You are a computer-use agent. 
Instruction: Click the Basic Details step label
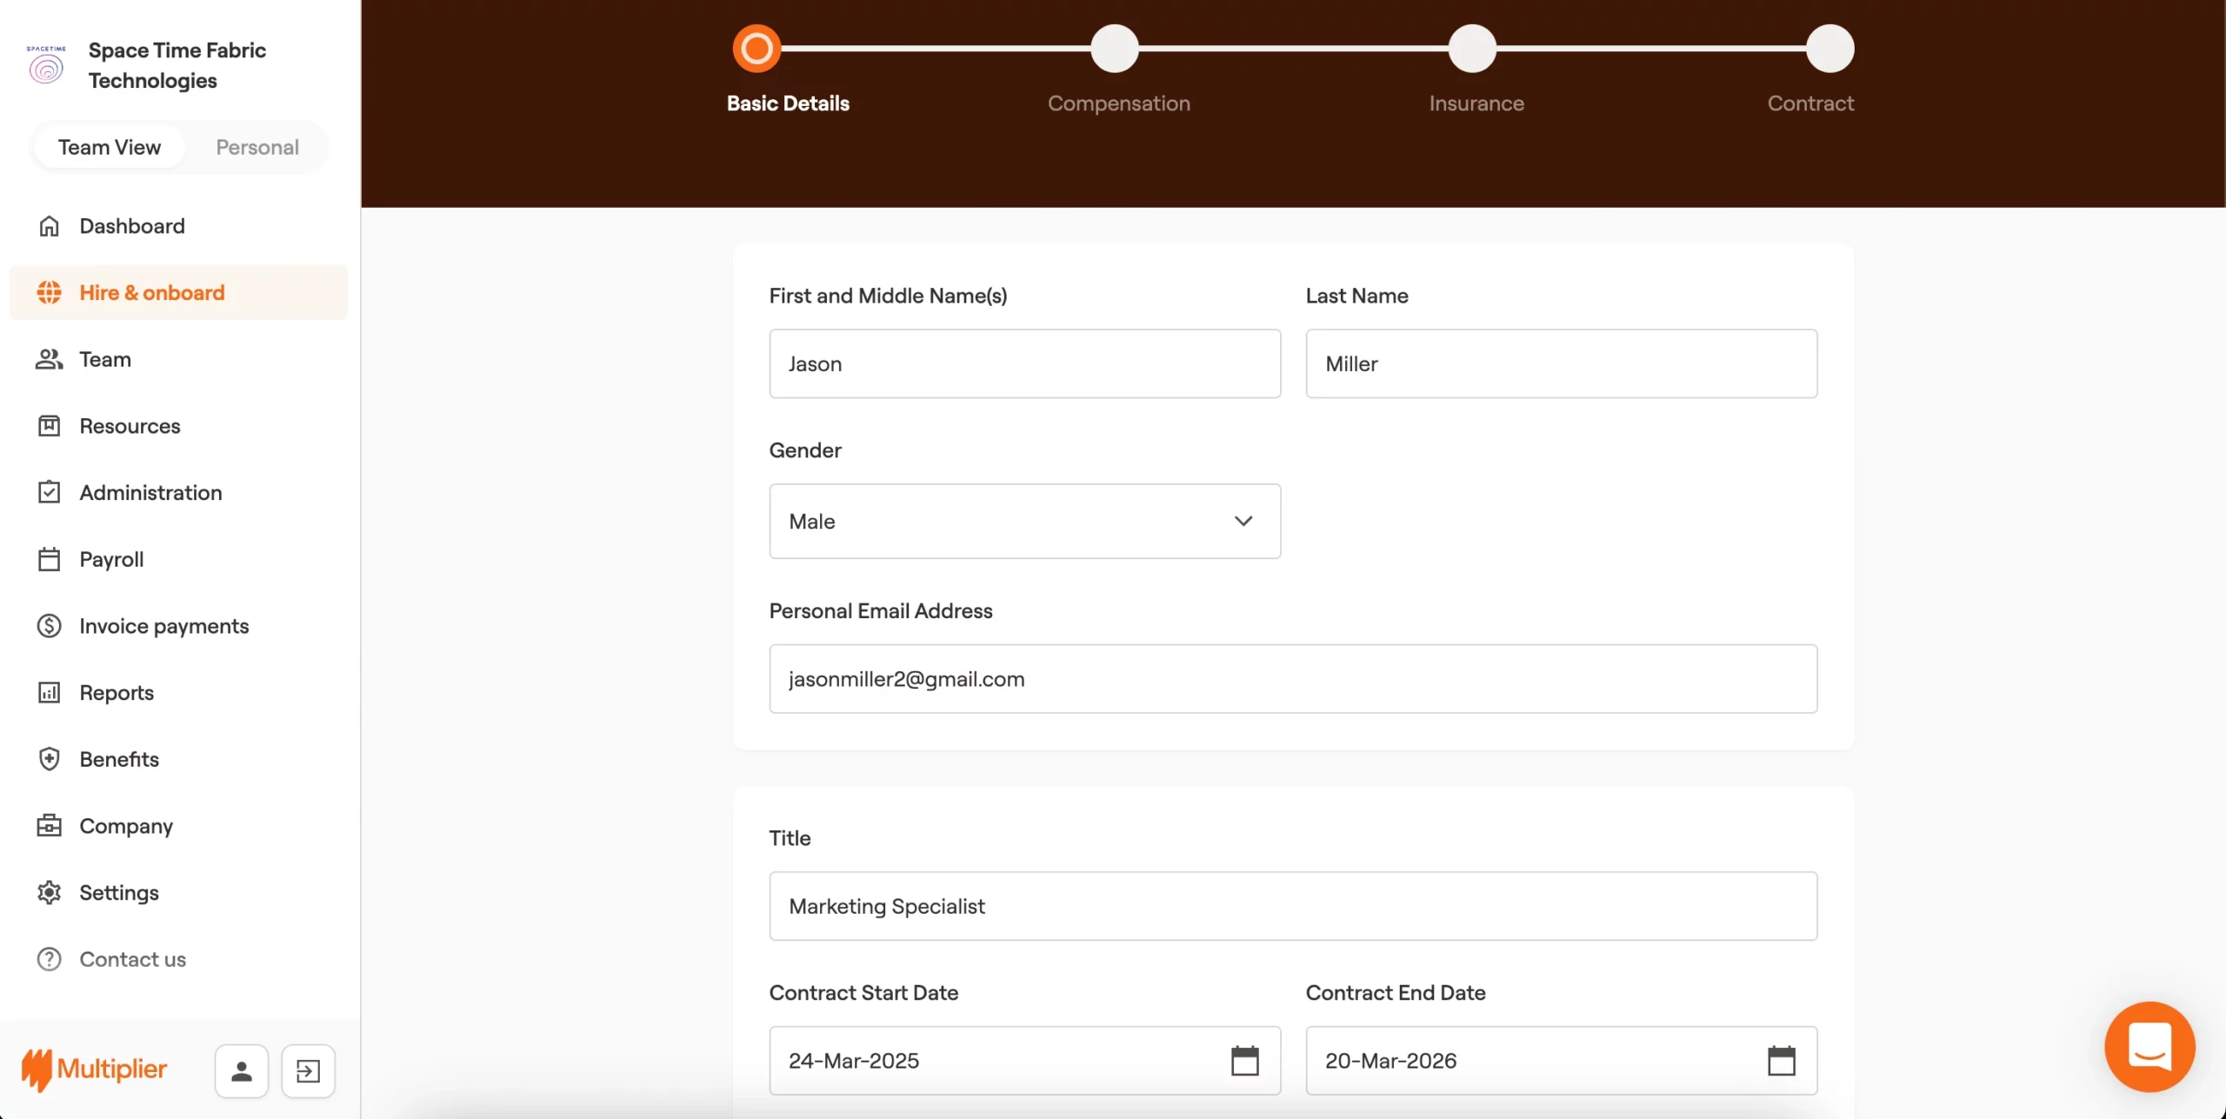point(788,103)
